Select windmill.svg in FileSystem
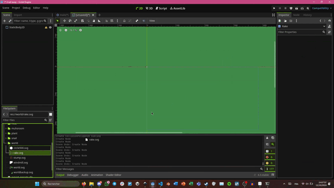This screenshot has height=188, width=334. tap(20, 162)
